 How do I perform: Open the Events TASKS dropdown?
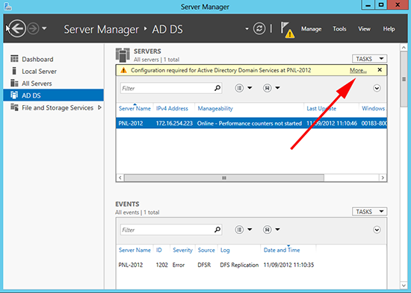369,212
